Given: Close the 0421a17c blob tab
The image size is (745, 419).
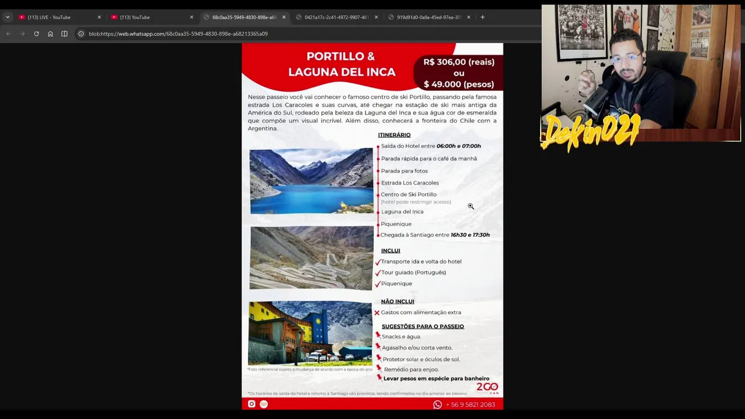Looking at the screenshot, I should [x=376, y=17].
